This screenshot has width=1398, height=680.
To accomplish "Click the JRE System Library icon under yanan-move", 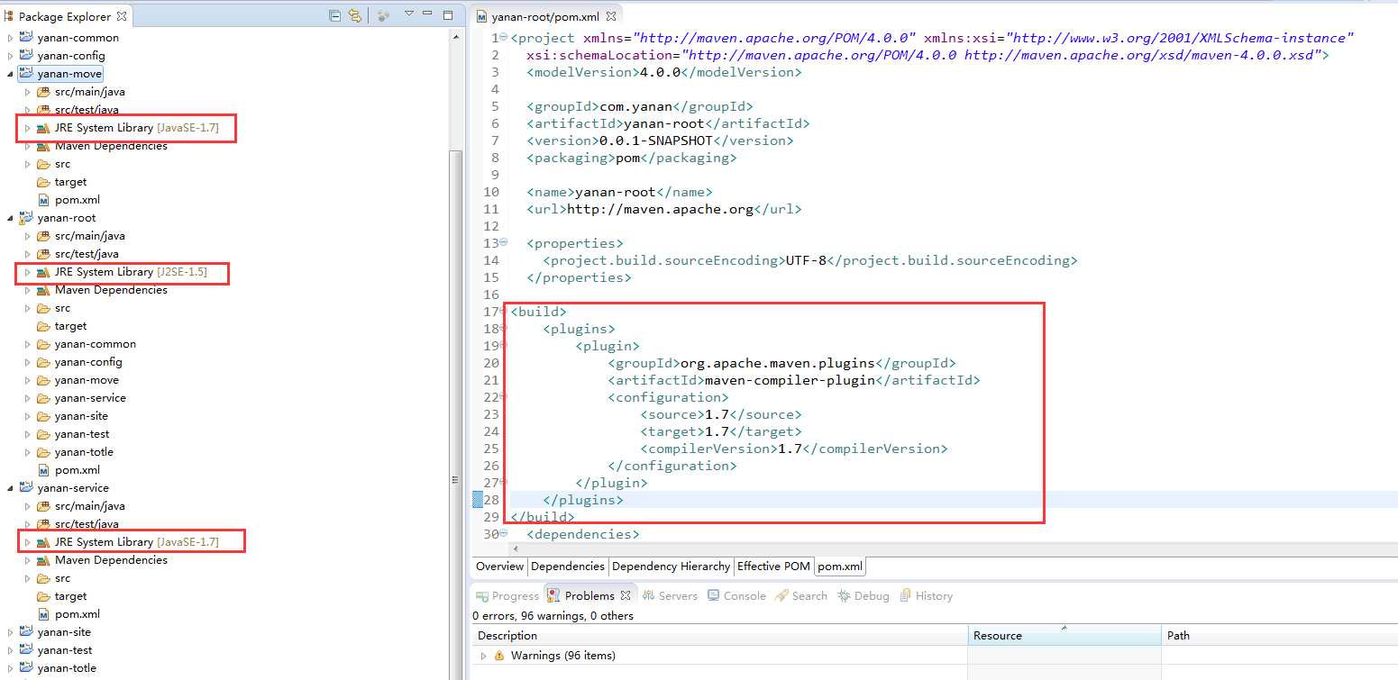I will pos(43,128).
